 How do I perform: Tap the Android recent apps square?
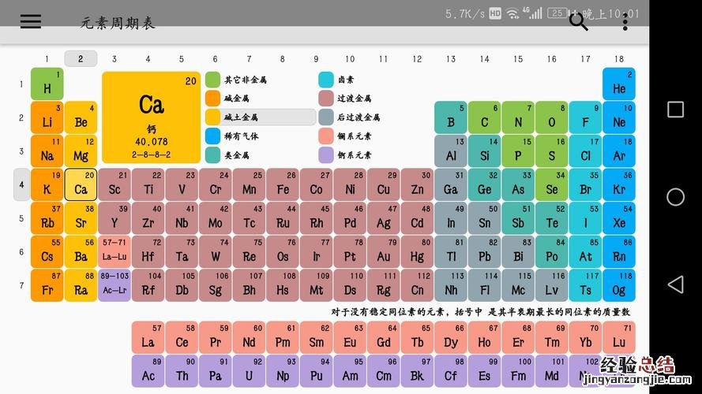(x=675, y=110)
